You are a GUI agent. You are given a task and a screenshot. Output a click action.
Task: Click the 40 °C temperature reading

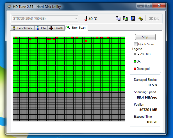93,19
